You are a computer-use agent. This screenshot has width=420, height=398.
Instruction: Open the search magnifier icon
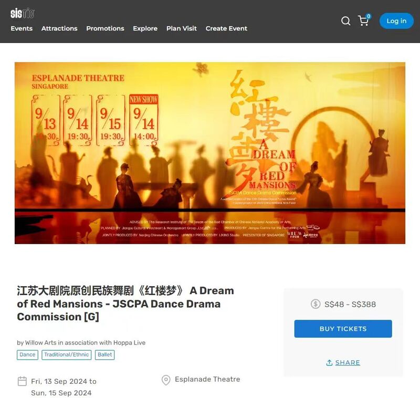click(x=345, y=21)
